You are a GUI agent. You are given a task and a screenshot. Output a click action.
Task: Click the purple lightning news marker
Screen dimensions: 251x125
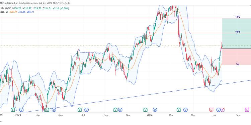pos(223,110)
